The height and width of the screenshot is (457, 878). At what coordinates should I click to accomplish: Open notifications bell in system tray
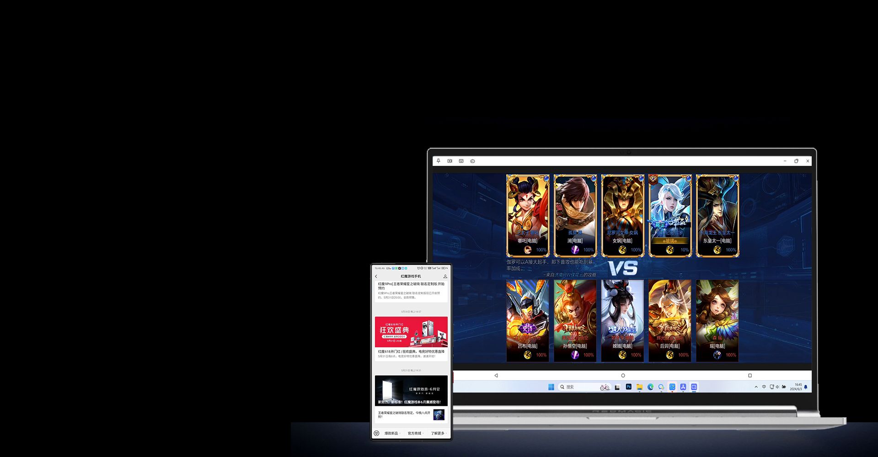(x=806, y=387)
